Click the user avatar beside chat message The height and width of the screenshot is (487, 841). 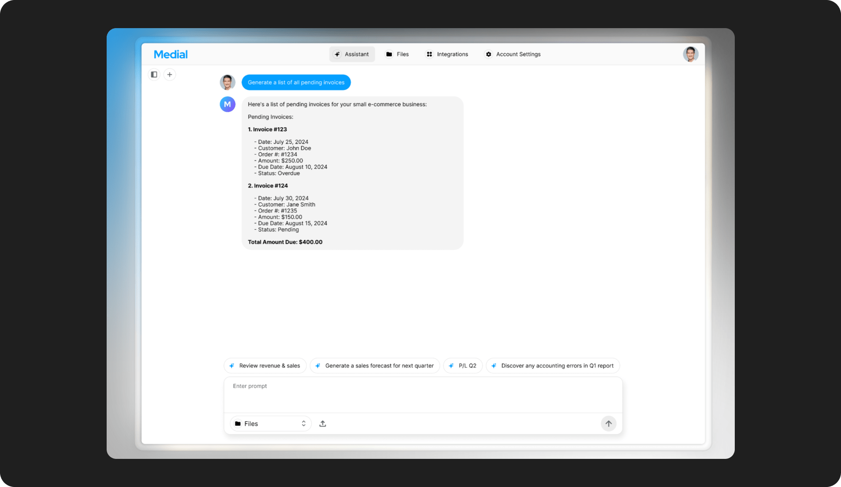coord(228,82)
